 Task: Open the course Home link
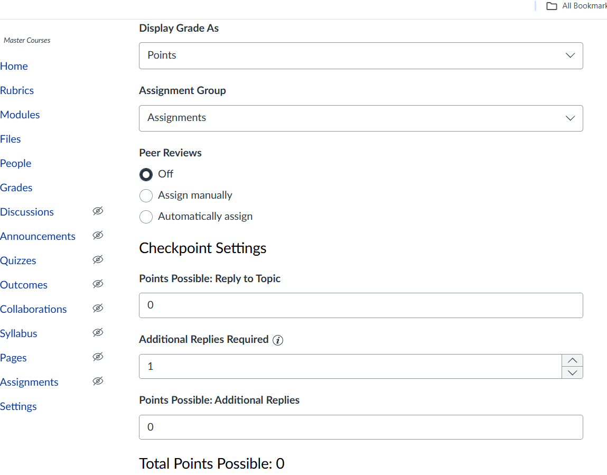pyautogui.click(x=14, y=66)
